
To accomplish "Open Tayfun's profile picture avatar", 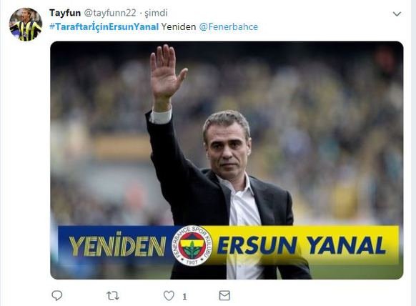I will [26, 24].
